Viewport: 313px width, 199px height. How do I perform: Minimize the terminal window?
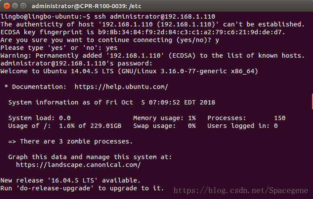(x=15, y=6)
